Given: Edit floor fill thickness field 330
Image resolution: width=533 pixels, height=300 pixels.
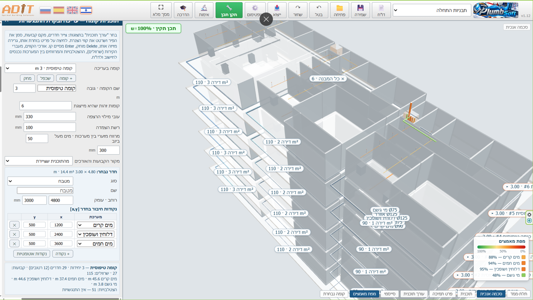Looking at the screenshot, I should click(x=50, y=117).
